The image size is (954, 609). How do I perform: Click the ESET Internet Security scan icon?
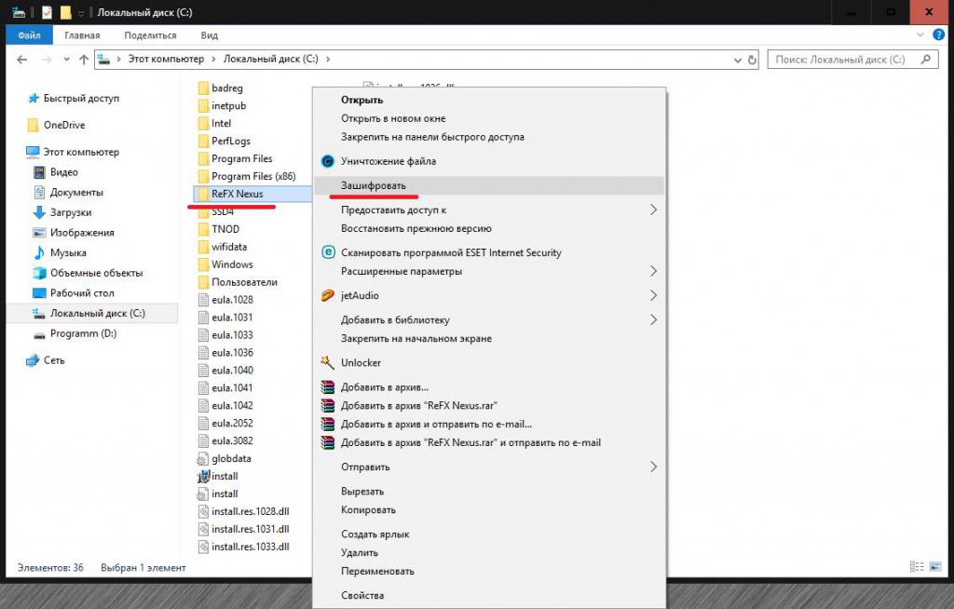(x=328, y=252)
